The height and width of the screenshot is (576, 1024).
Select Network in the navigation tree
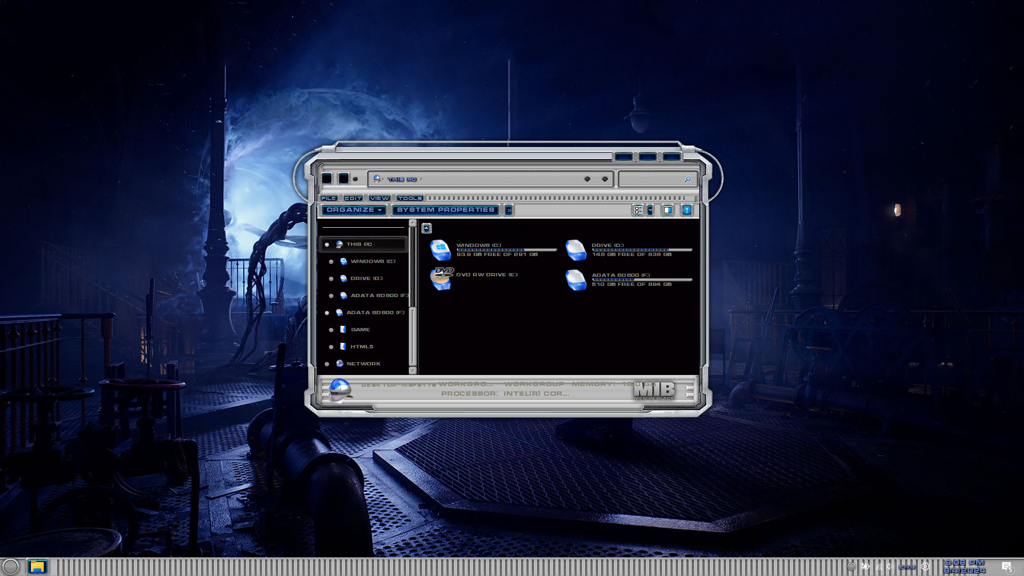[363, 364]
